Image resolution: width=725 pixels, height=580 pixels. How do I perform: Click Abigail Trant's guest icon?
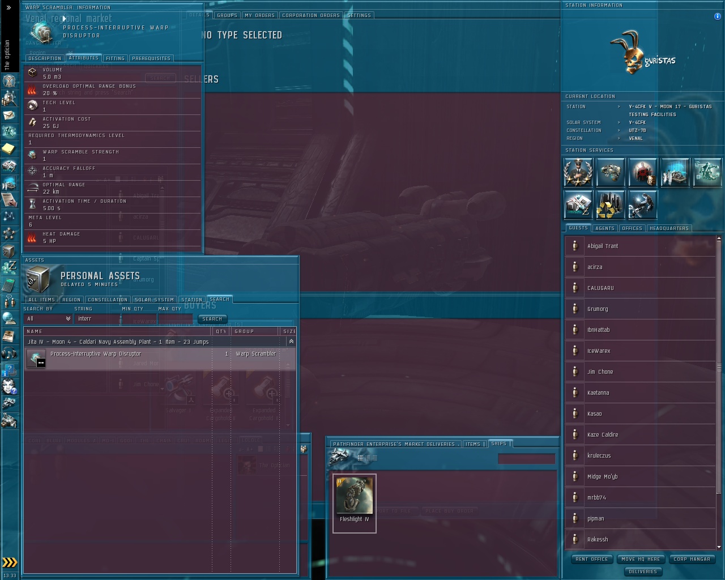(x=574, y=246)
